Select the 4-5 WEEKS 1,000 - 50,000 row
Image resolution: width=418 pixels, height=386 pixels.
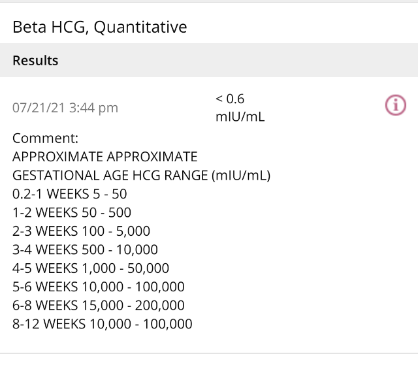[x=91, y=268]
